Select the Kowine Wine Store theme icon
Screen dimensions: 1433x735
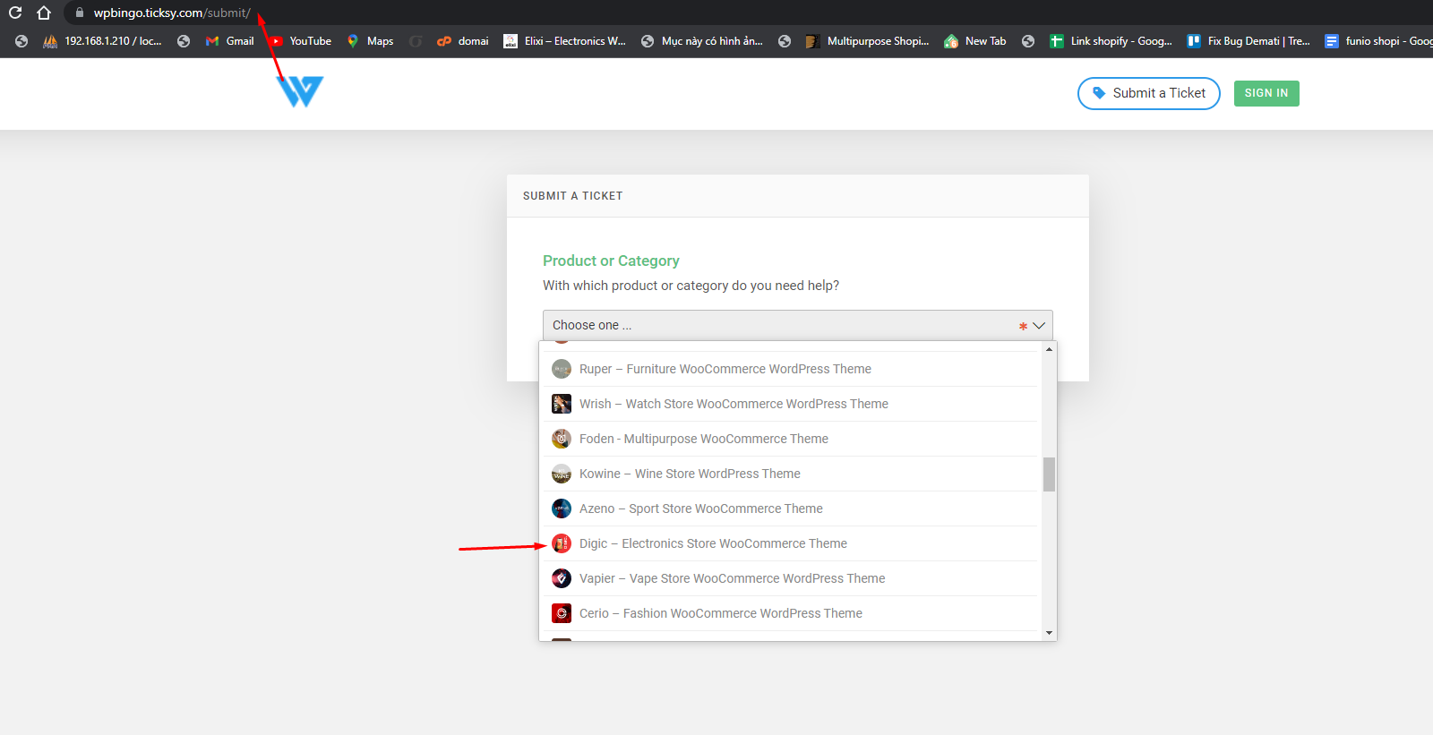pos(562,474)
